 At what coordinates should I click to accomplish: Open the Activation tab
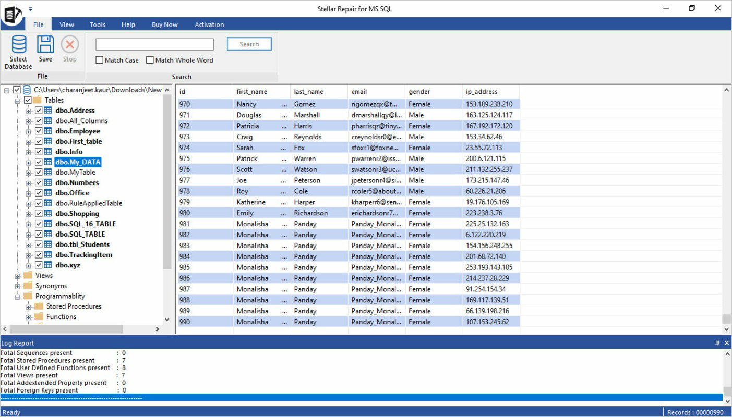point(209,24)
